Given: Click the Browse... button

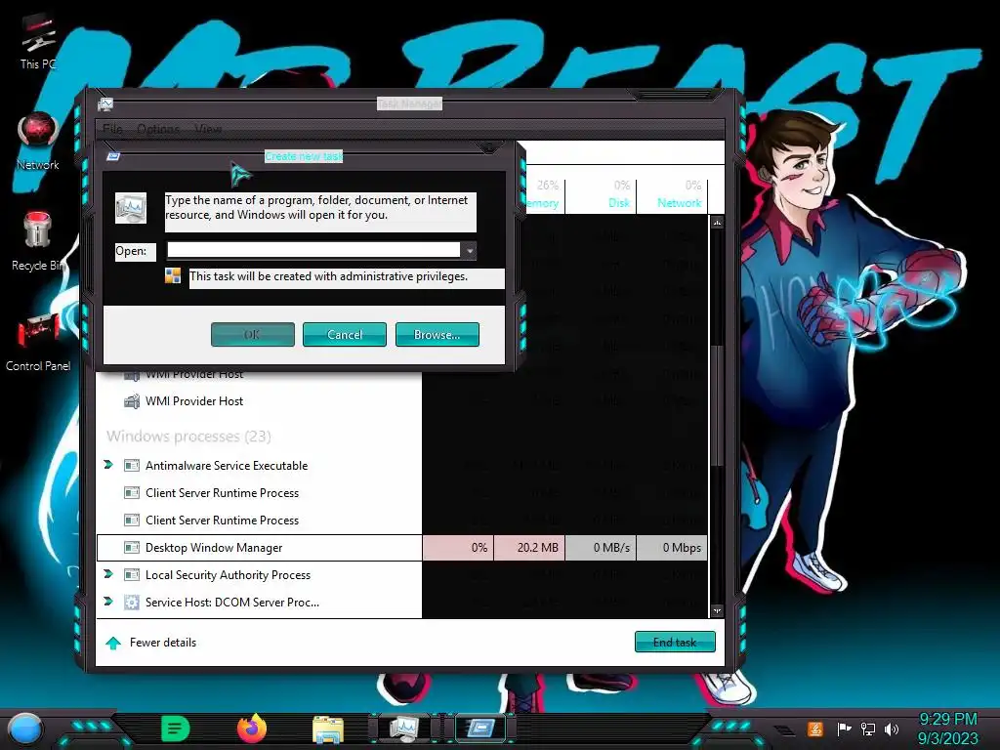Looking at the screenshot, I should pyautogui.click(x=437, y=334).
